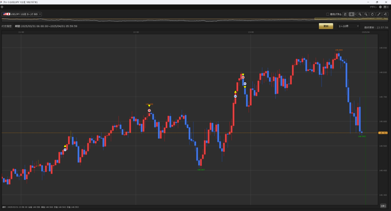
Task: Open the design settings gear icon
Action: tap(380, 7)
